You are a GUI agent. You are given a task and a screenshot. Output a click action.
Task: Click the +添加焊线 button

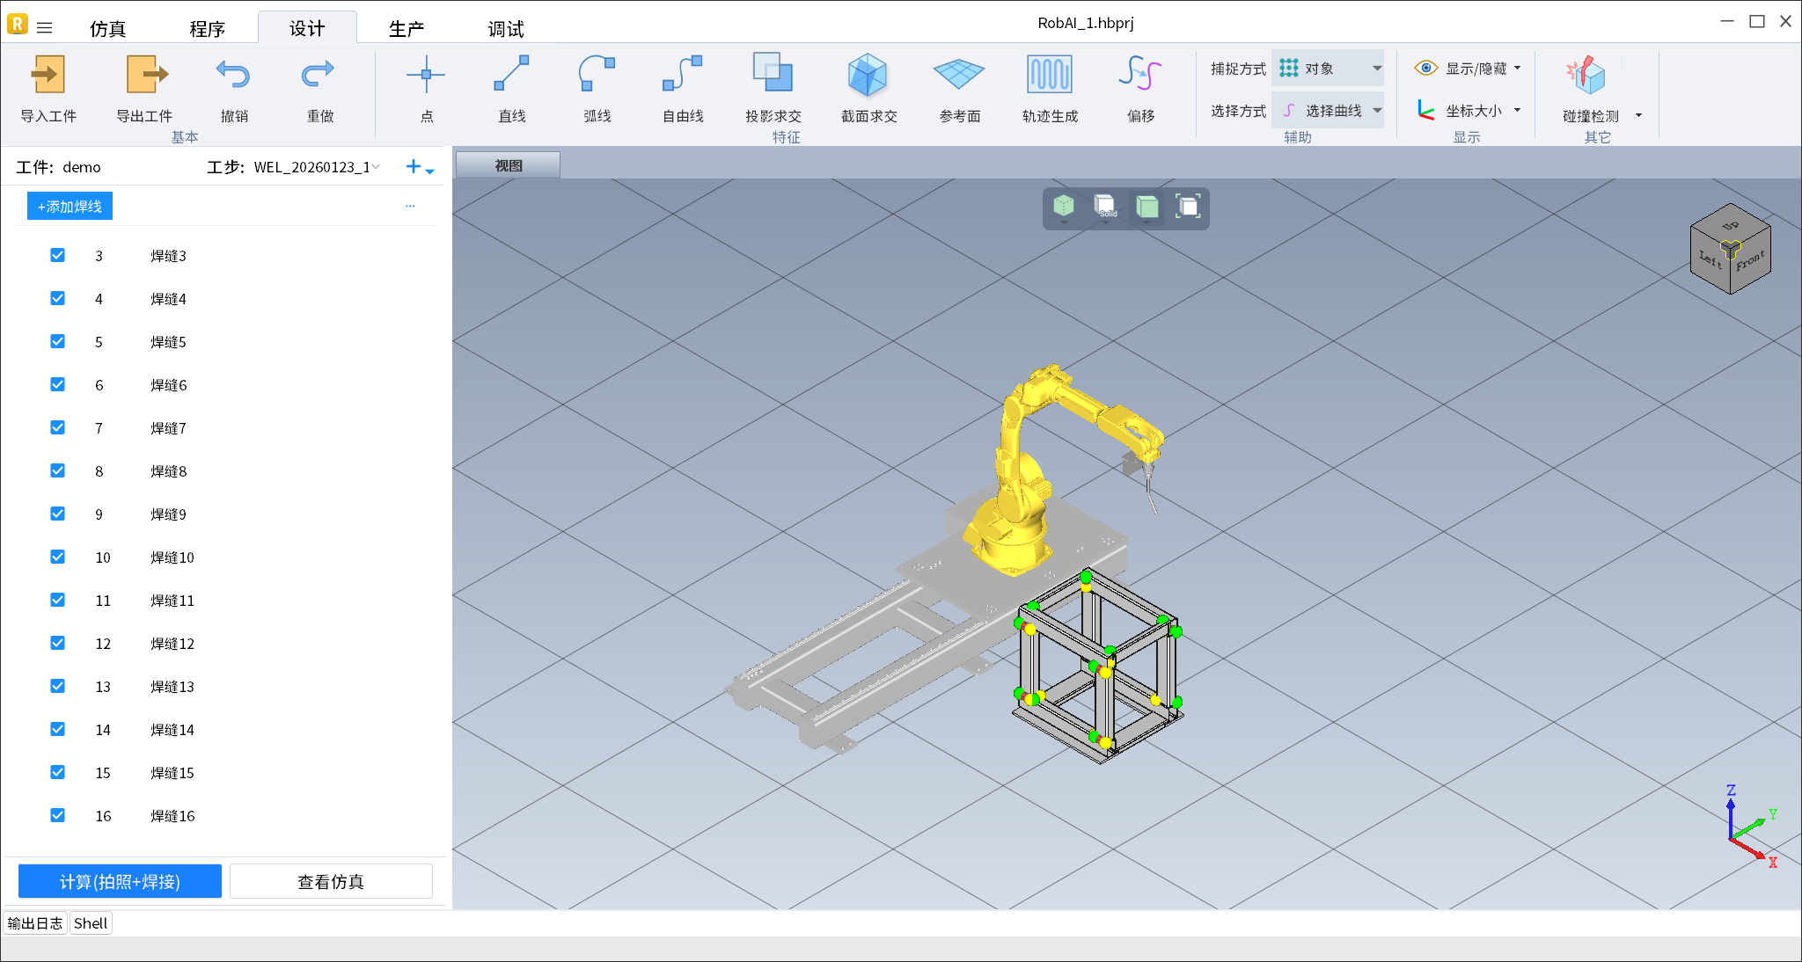click(70, 207)
